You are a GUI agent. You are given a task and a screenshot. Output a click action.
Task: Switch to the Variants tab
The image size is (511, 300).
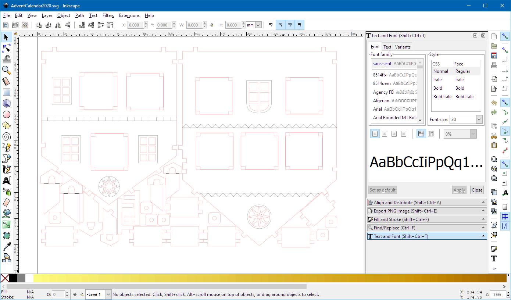coord(403,47)
